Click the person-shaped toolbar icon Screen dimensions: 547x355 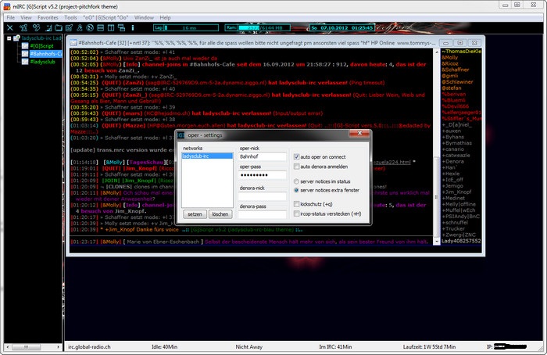point(80,27)
